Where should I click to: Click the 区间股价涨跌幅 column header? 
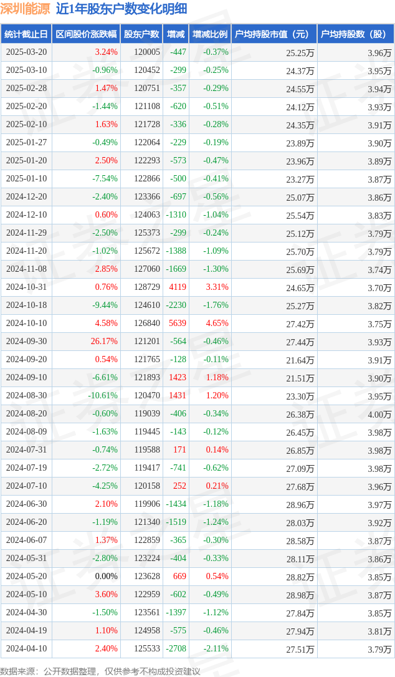point(85,34)
